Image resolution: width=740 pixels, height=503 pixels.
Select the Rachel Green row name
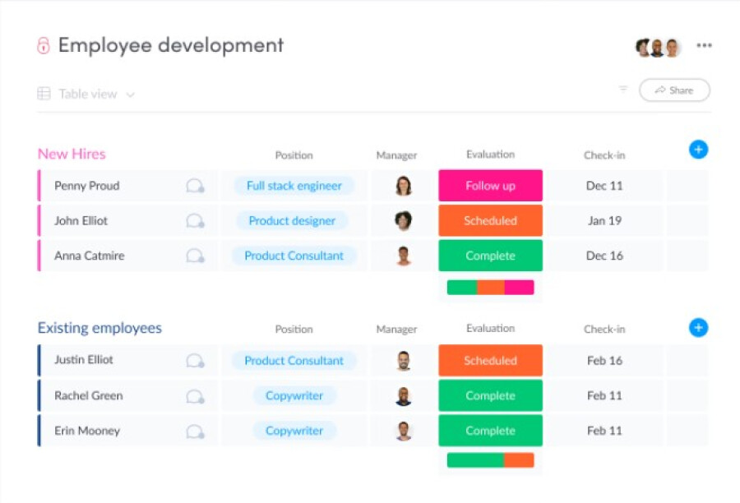point(88,396)
